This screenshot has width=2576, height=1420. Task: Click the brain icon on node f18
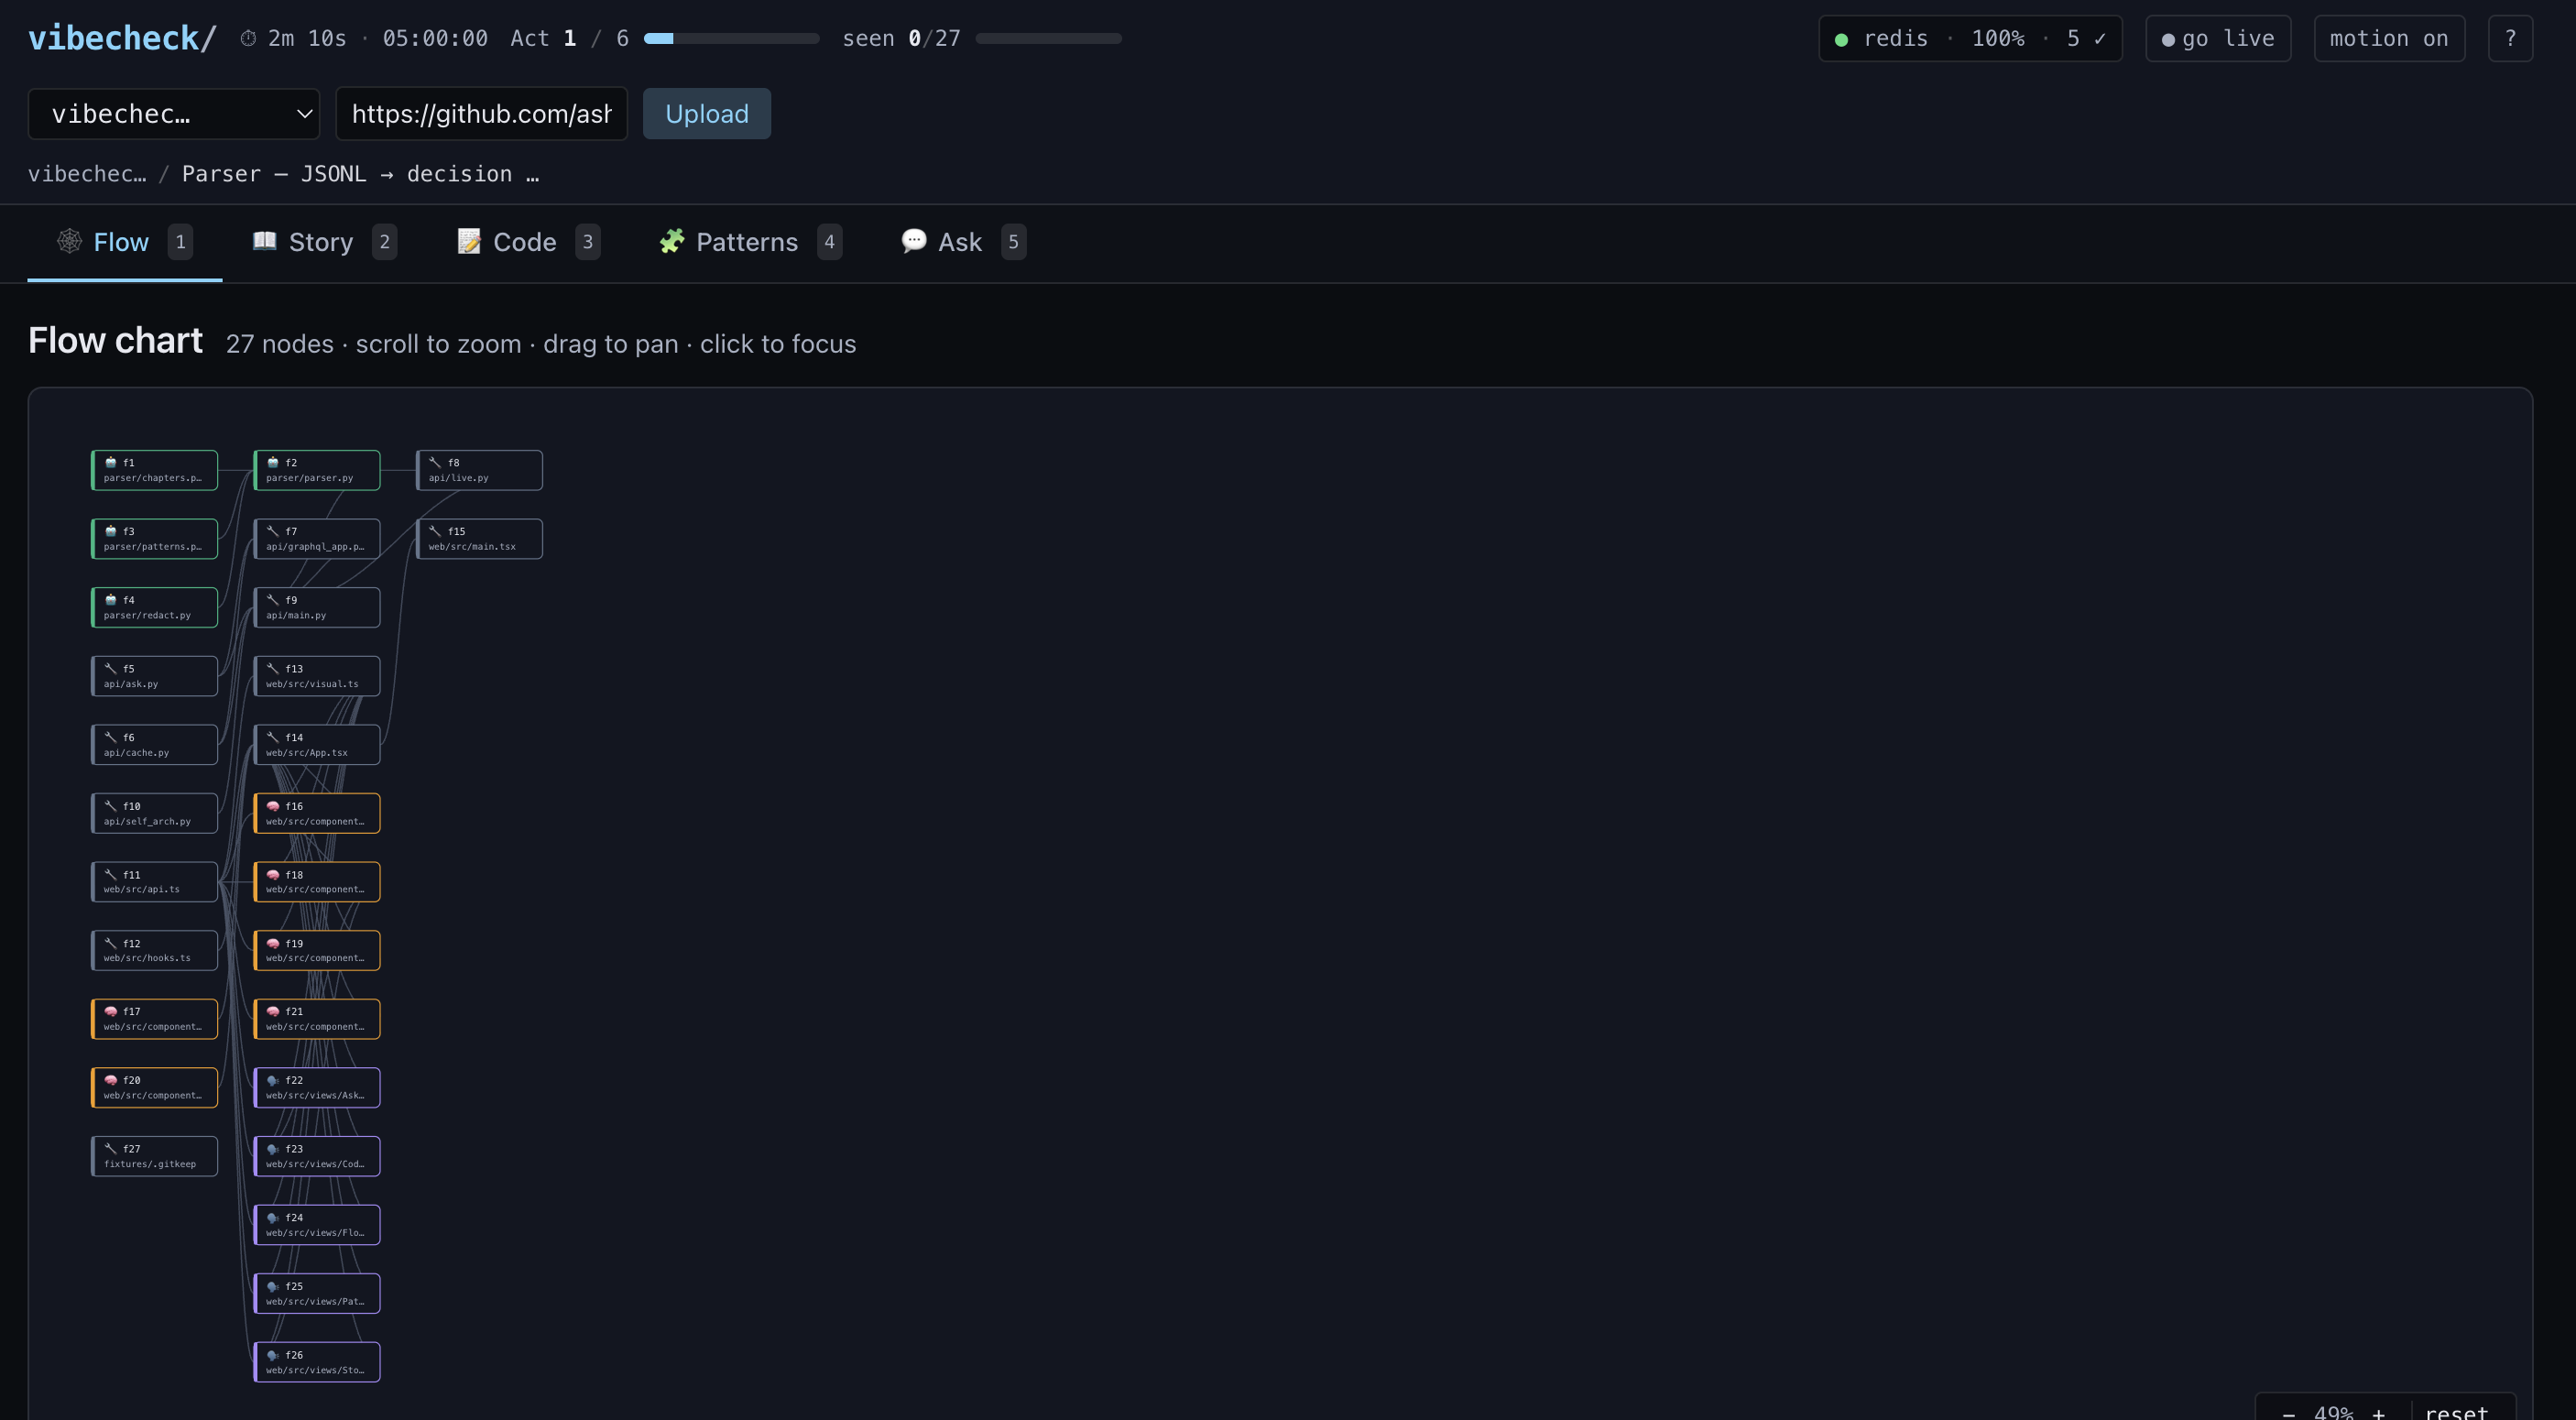pyautogui.click(x=273, y=874)
